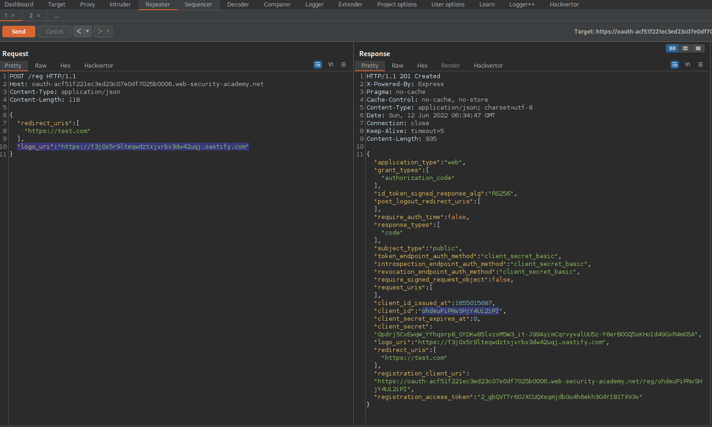Open the Dashboard tab
This screenshot has width=712, height=427.
[19, 5]
